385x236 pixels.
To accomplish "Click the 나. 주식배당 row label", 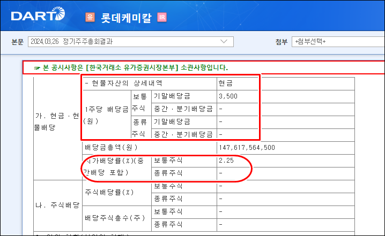I will tap(57, 205).
